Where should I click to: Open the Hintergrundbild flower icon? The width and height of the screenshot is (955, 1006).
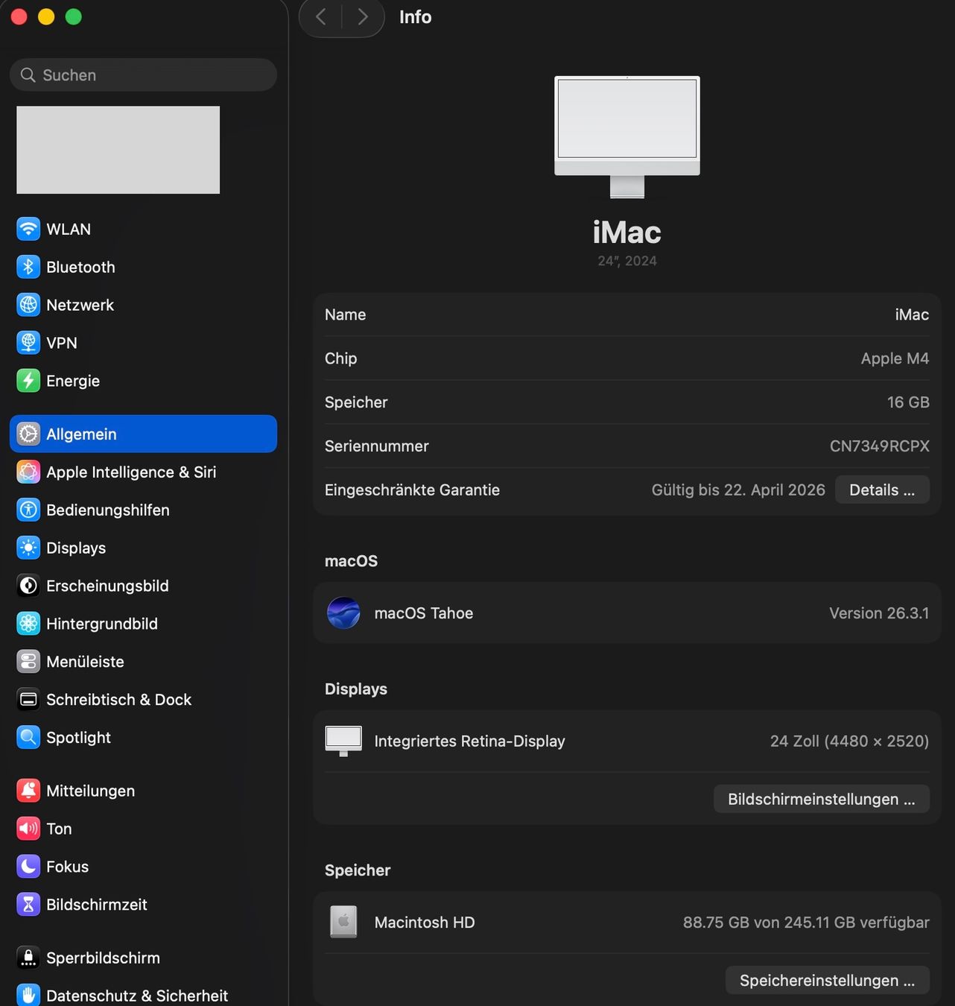(x=28, y=624)
